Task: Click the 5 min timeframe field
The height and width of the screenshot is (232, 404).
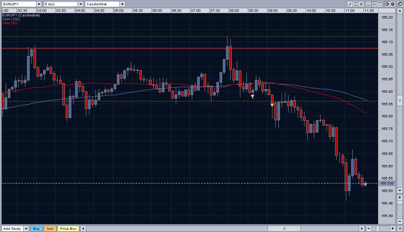Action: [x=61, y=4]
